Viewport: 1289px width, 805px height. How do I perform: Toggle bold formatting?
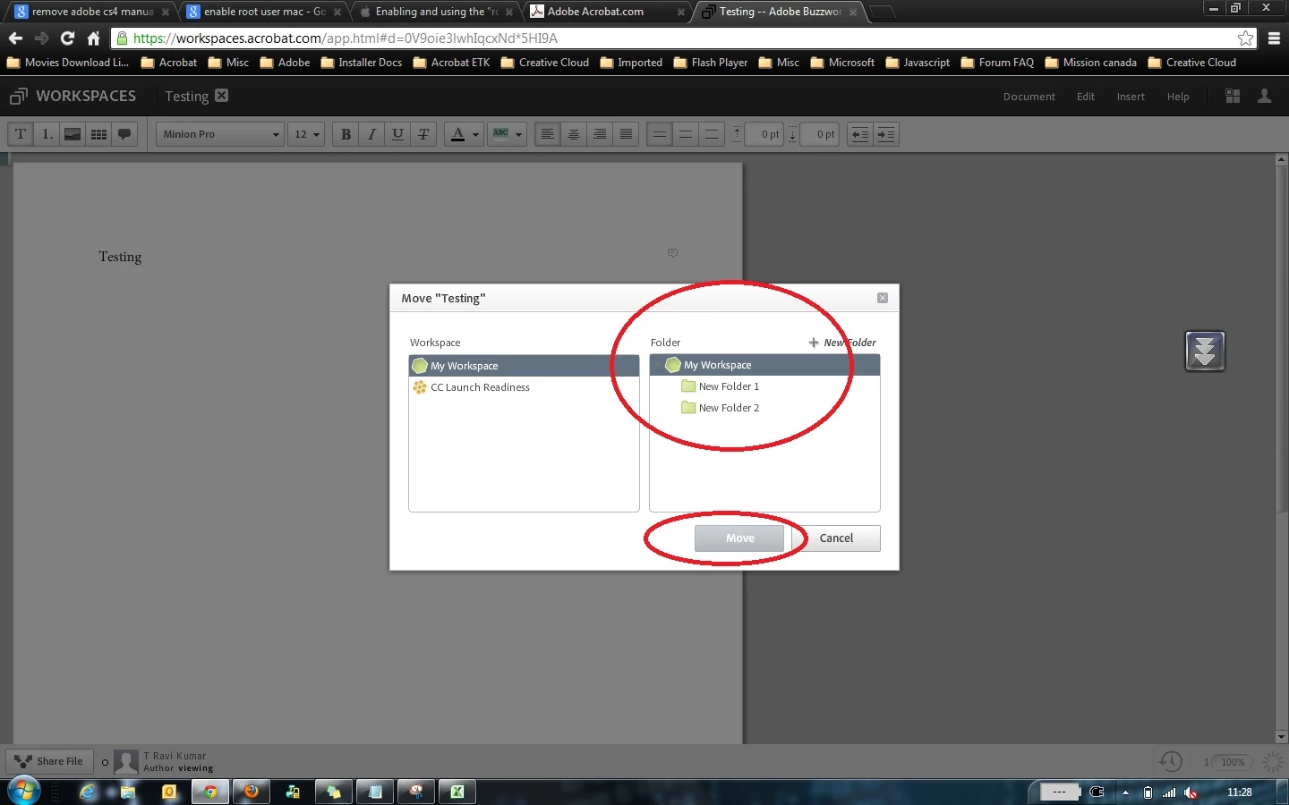(x=346, y=134)
